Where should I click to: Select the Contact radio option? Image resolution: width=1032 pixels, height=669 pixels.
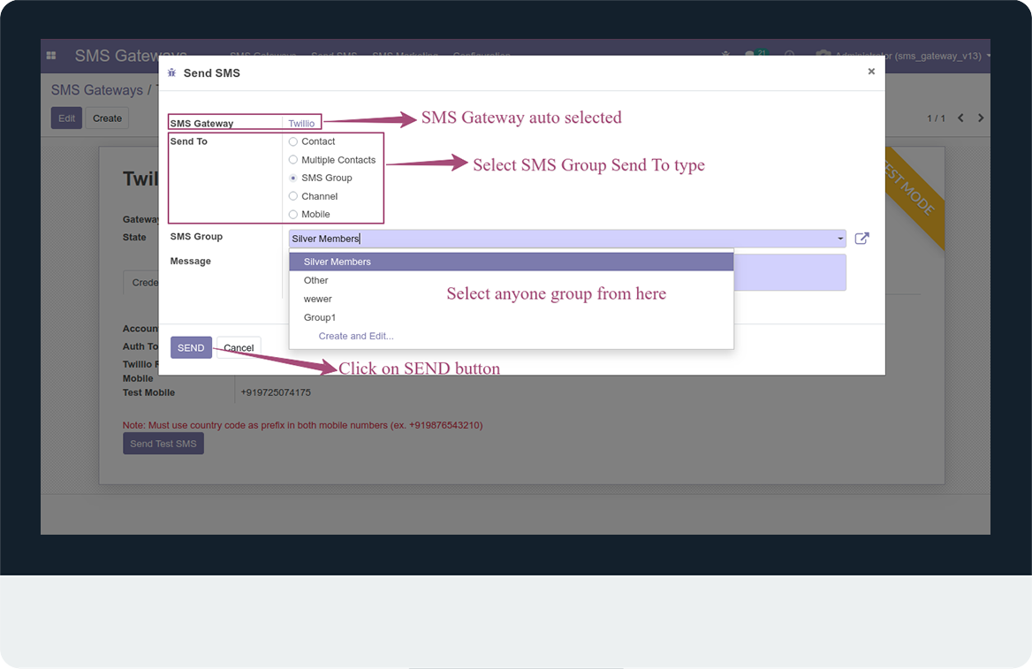tap(292, 141)
